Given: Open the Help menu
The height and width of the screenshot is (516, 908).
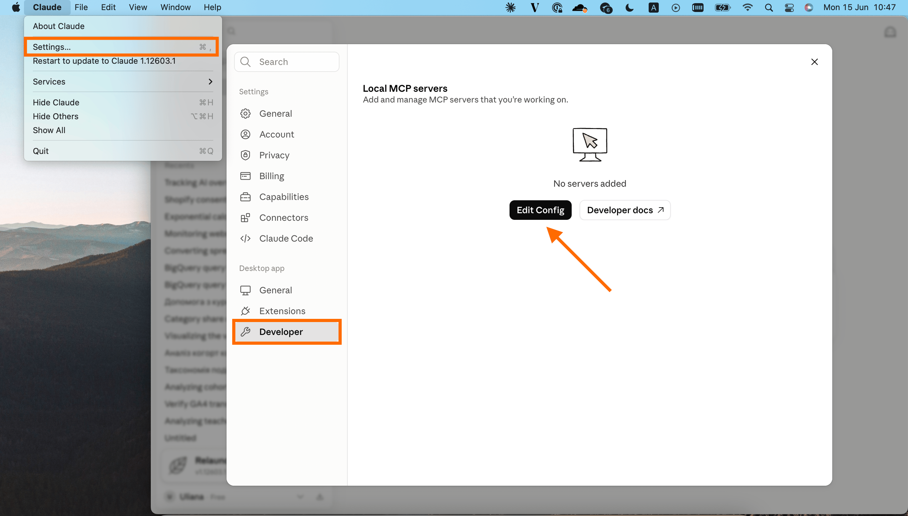Looking at the screenshot, I should click(212, 7).
